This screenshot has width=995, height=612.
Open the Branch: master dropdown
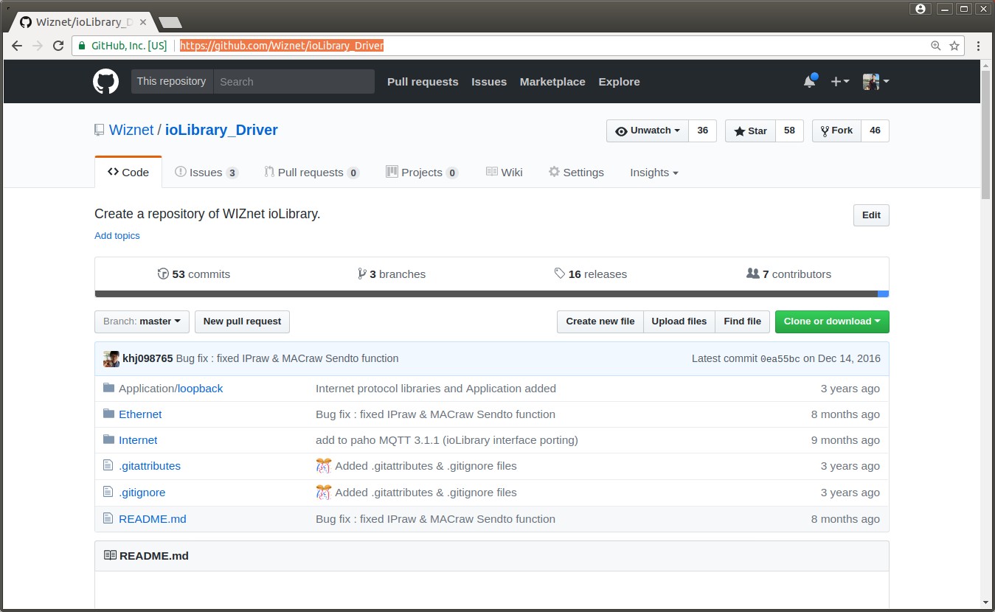[142, 321]
